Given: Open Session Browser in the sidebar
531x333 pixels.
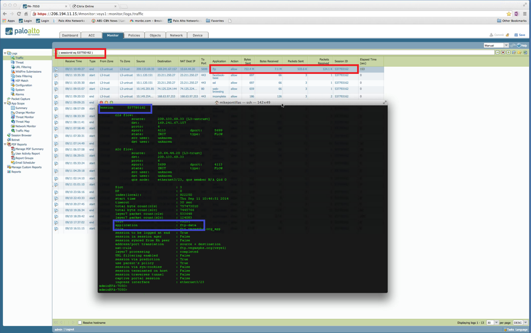Looking at the screenshot, I should coord(21,135).
